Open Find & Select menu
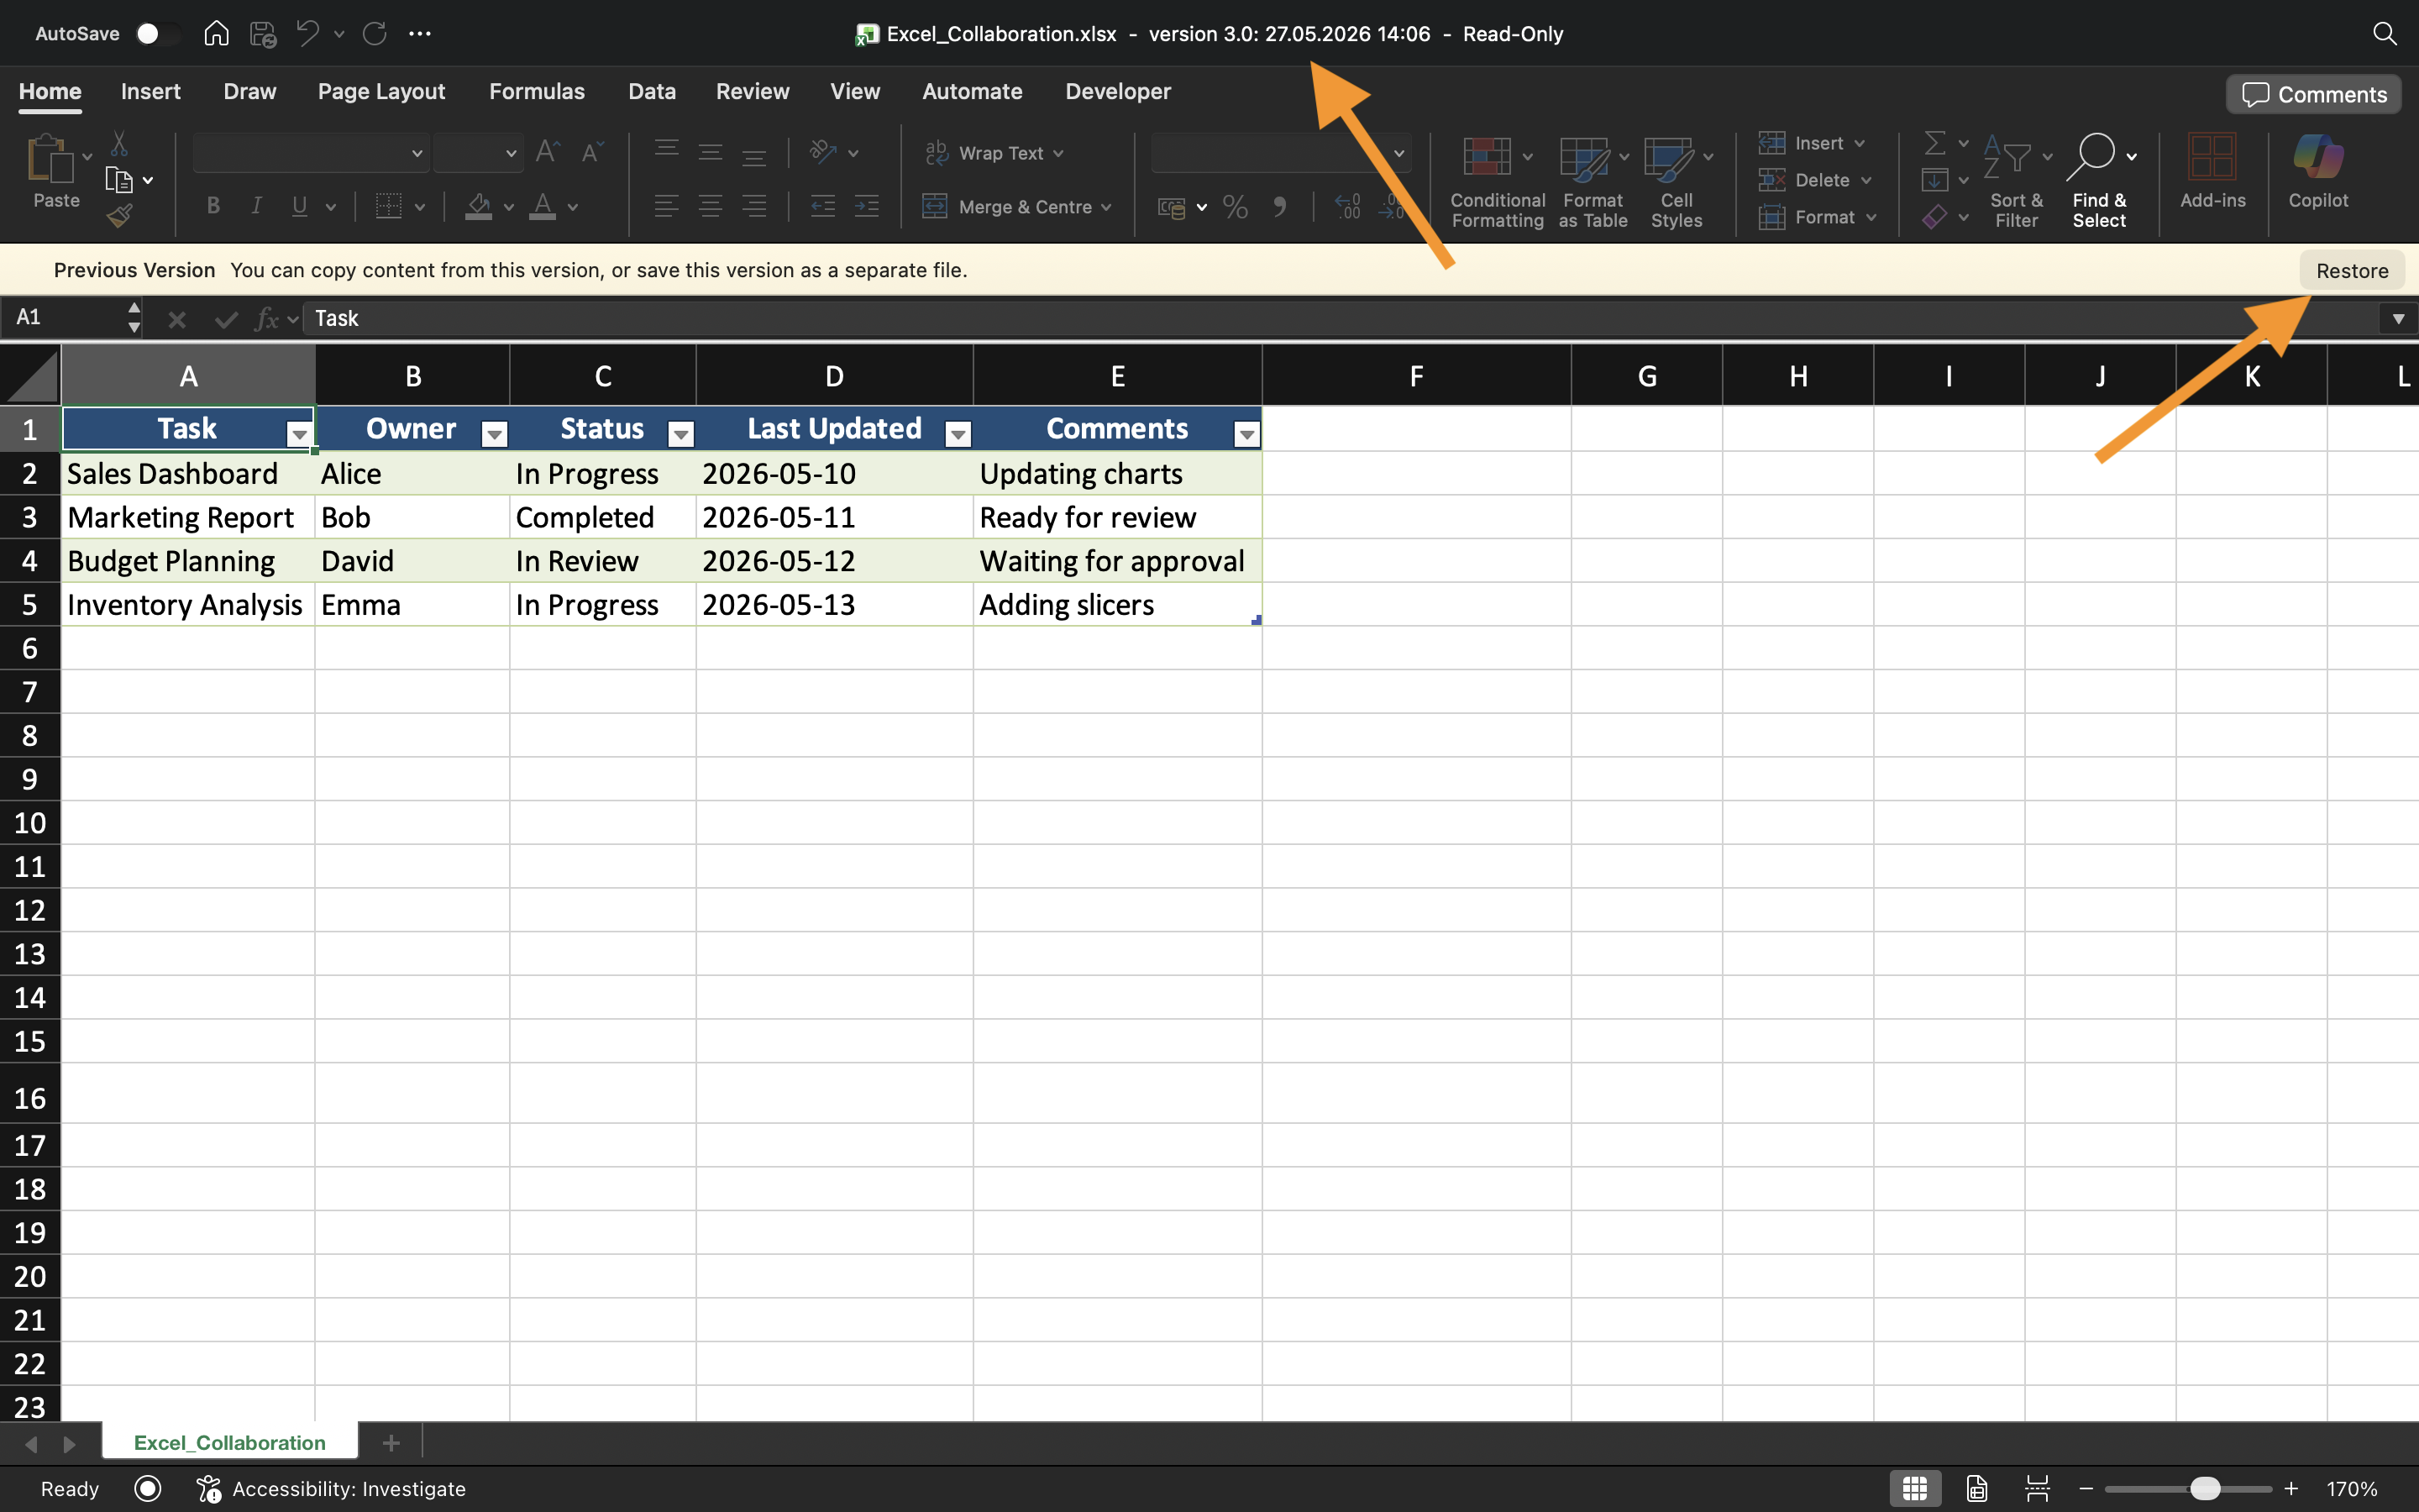2419x1512 pixels. [x=2099, y=181]
